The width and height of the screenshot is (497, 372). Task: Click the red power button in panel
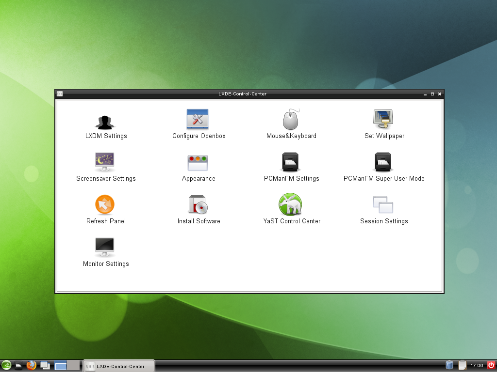click(491, 366)
